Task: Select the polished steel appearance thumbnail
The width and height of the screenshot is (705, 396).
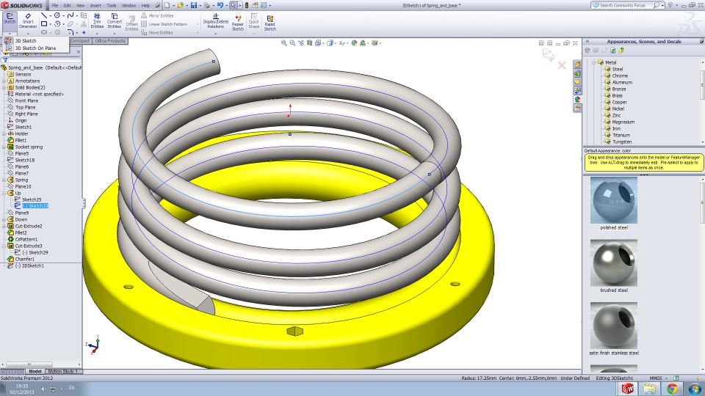Action: pyautogui.click(x=614, y=200)
